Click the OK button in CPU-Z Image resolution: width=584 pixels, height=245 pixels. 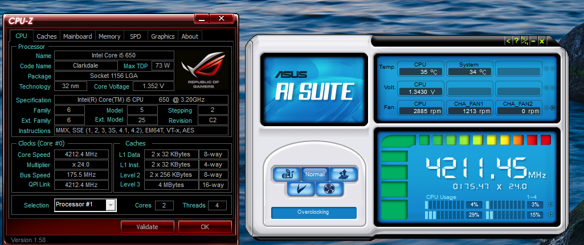(x=205, y=227)
